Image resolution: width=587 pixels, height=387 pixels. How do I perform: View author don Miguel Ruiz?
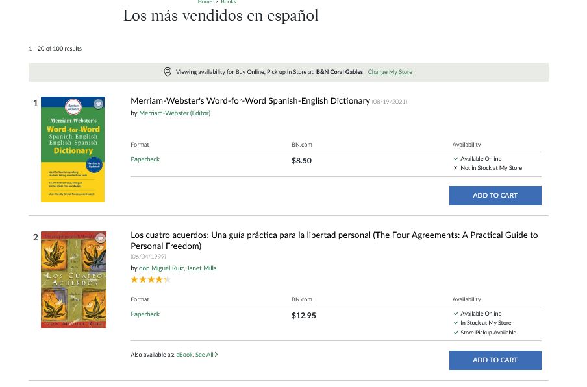162,268
